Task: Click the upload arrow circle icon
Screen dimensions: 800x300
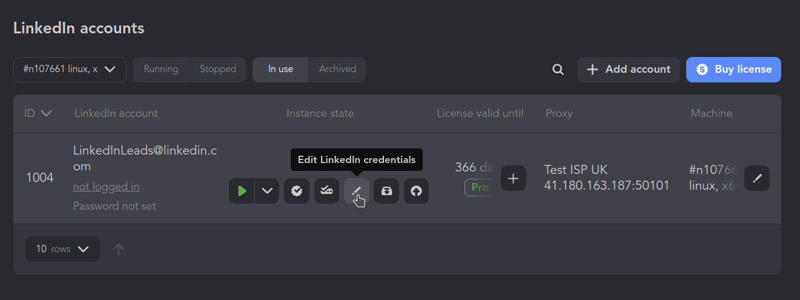Action: [x=416, y=191]
